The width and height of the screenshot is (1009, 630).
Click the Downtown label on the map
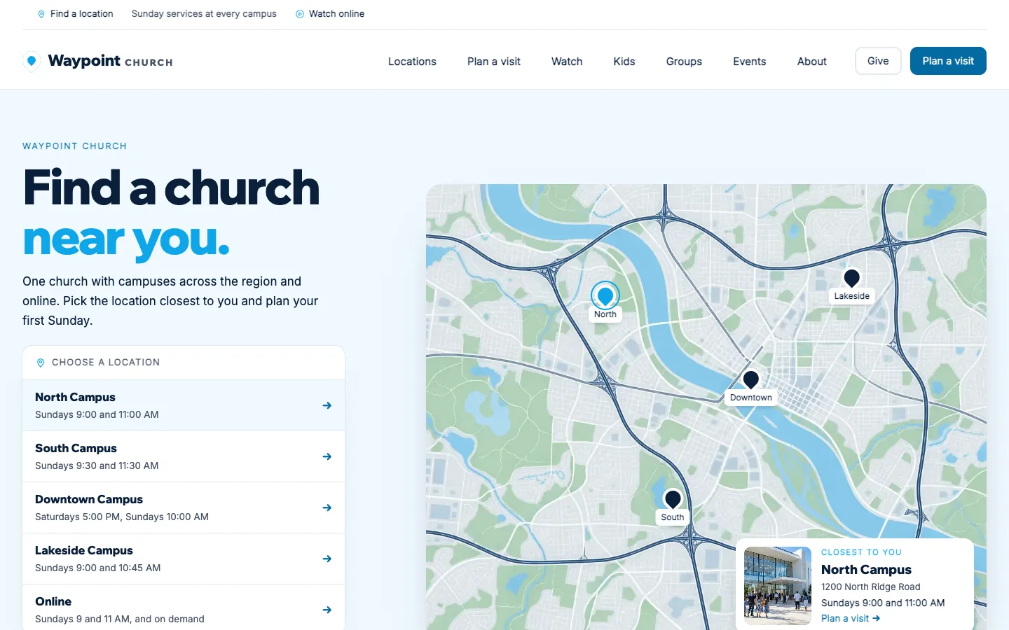click(751, 398)
